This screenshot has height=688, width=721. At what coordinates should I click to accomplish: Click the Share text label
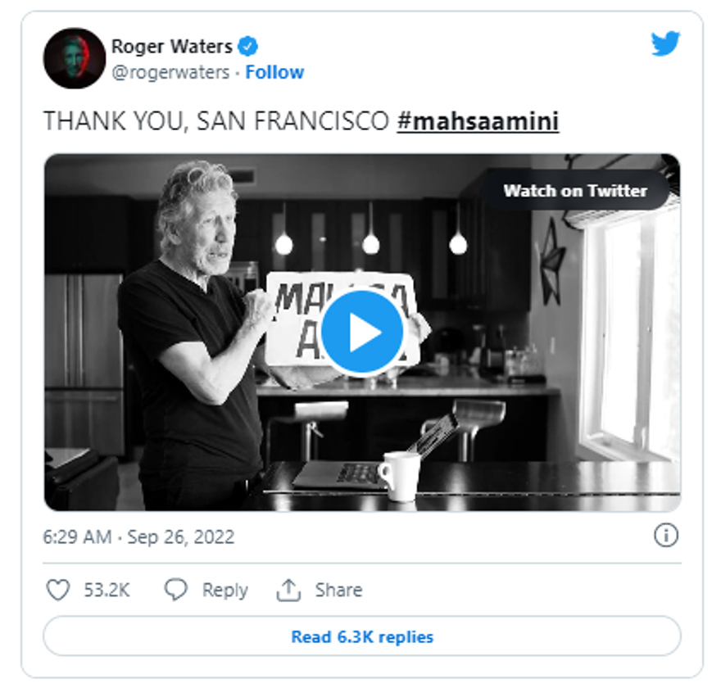(338, 590)
